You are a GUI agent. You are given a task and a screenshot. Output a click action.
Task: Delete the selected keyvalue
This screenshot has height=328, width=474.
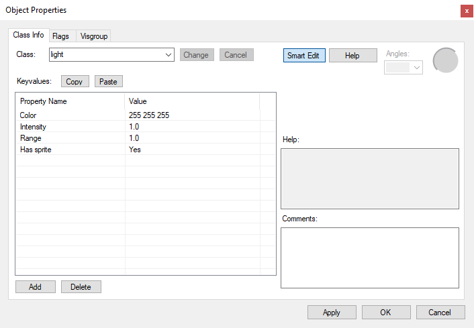point(81,286)
